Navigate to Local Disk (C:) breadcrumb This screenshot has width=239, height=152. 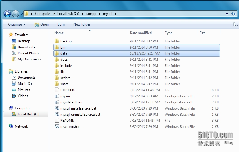click(68, 14)
